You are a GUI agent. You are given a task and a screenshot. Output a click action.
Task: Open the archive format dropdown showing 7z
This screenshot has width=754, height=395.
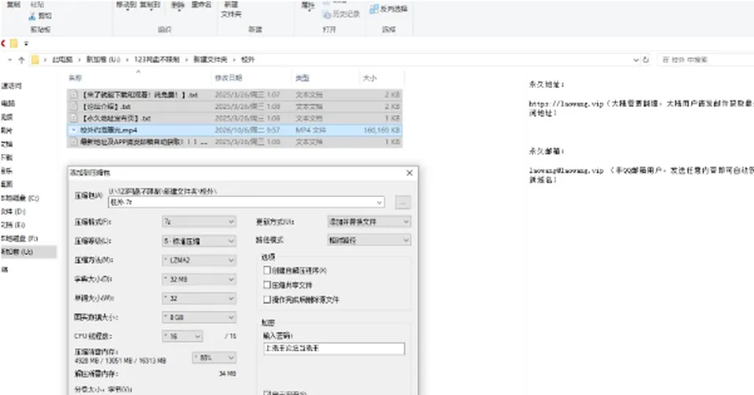click(x=199, y=221)
